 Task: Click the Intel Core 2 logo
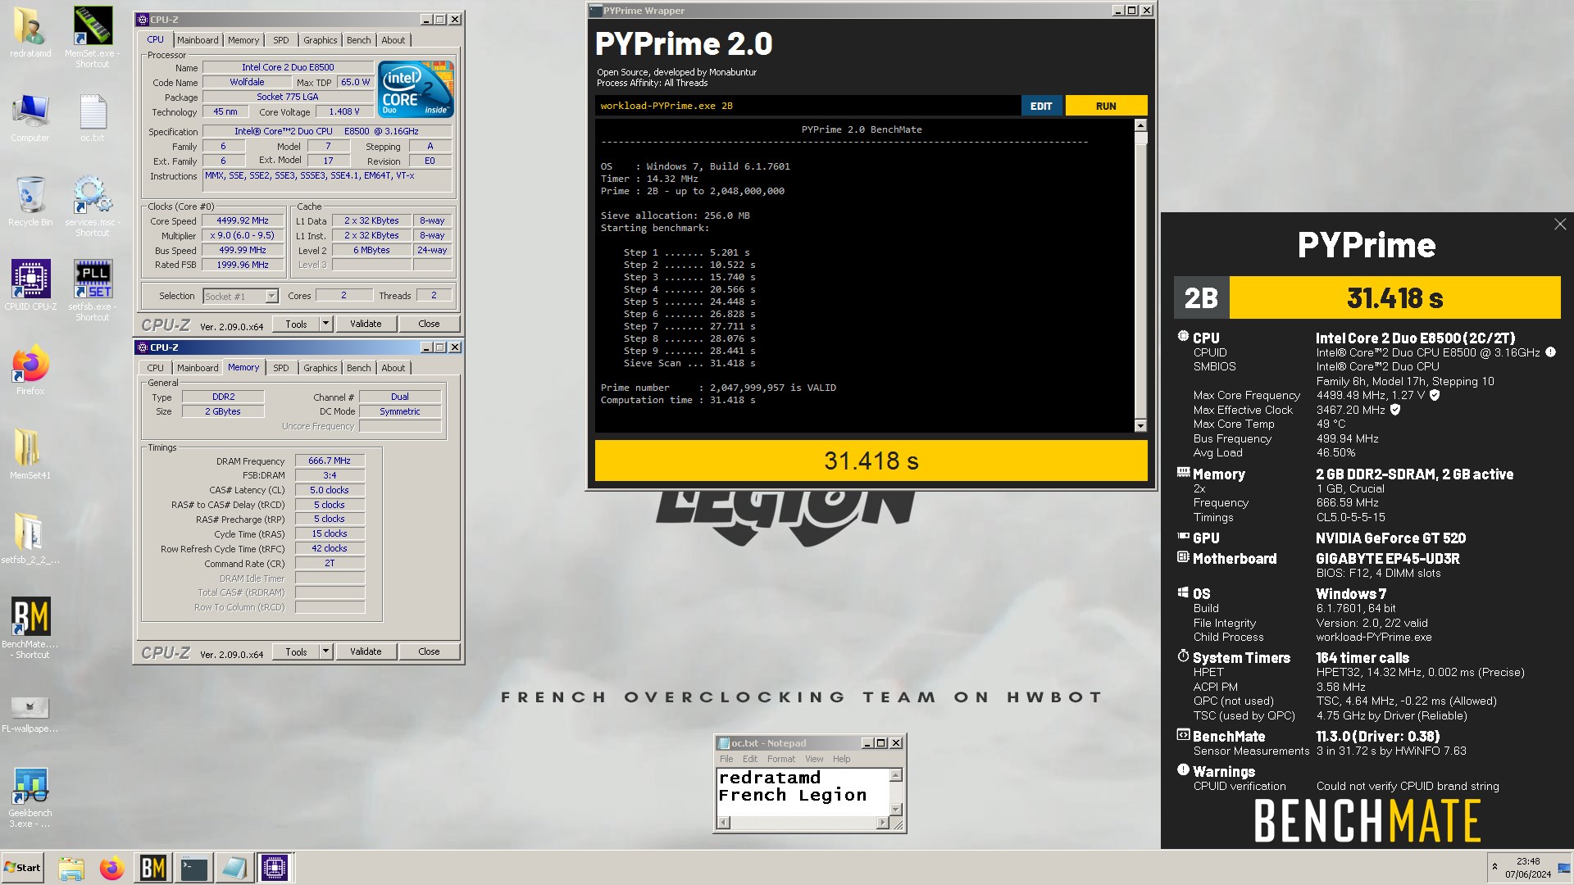pyautogui.click(x=416, y=89)
